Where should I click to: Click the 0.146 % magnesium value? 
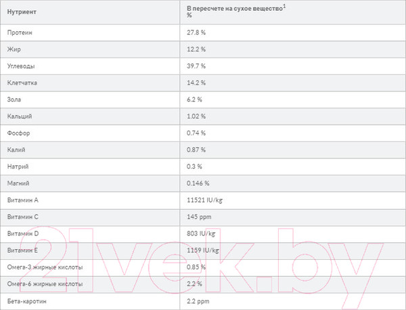198,183
